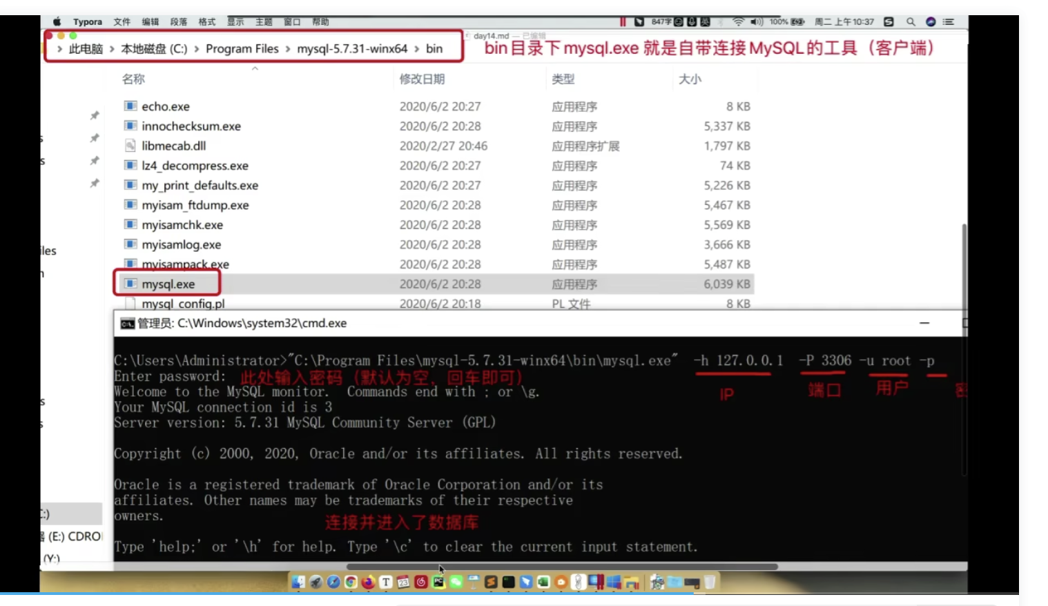Go to Program Files in breadcrumb

(242, 49)
